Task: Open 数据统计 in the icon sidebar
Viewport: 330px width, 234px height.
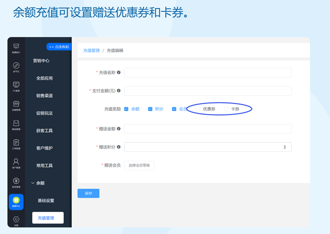Action: coord(16,48)
